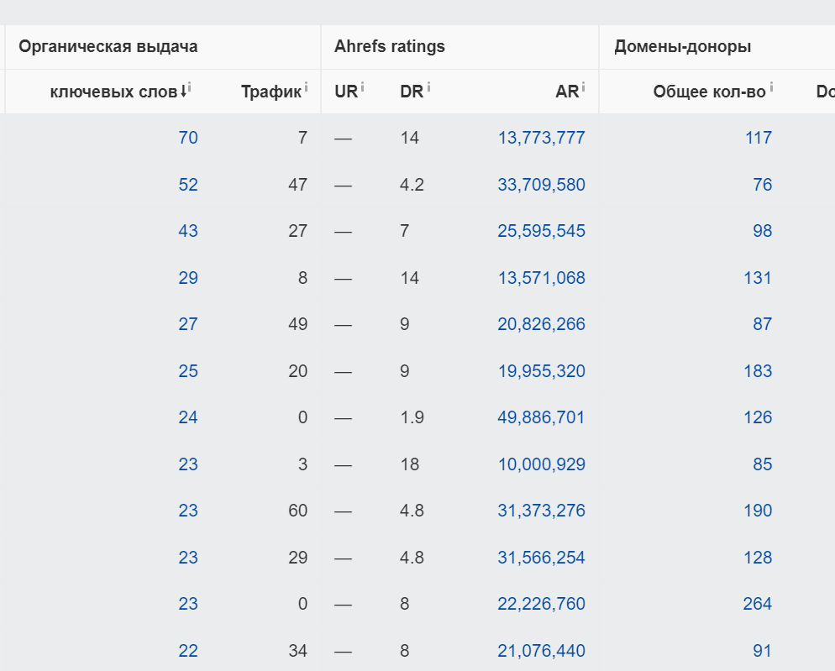The width and height of the screenshot is (835, 671).
Task: Open the 183 referring domains link
Action: point(757,371)
